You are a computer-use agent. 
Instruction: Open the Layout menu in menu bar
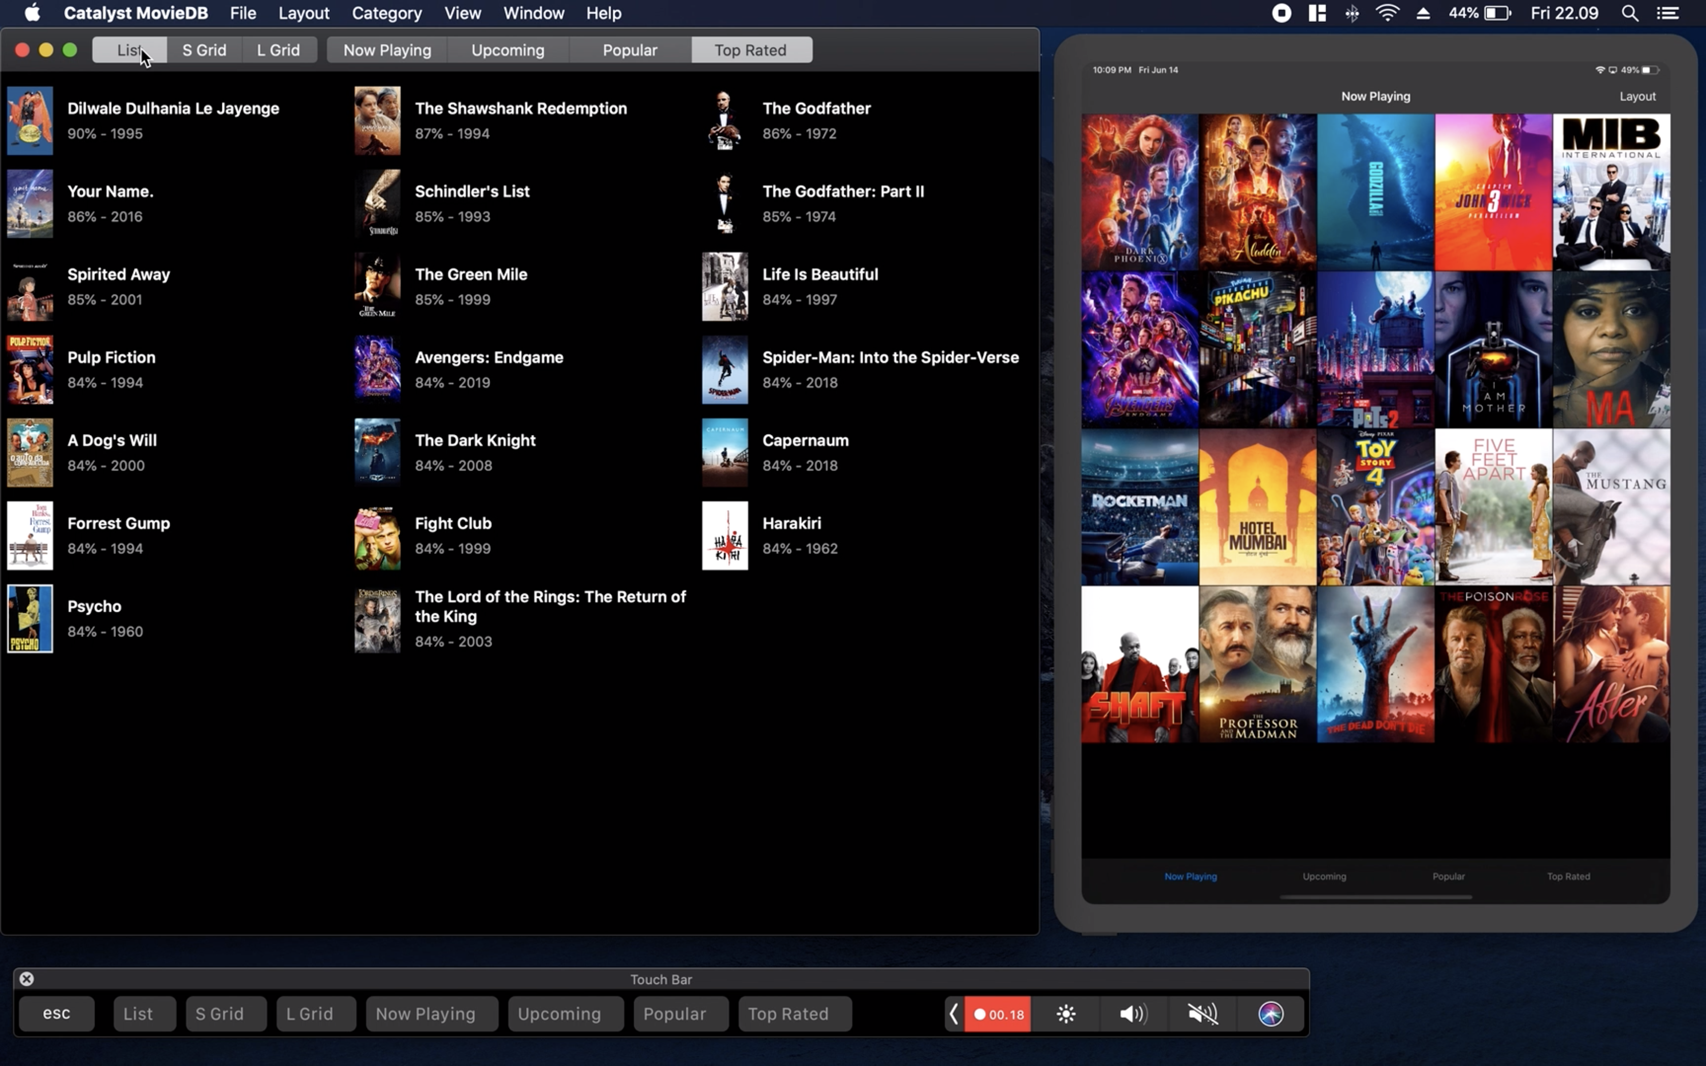tap(303, 13)
